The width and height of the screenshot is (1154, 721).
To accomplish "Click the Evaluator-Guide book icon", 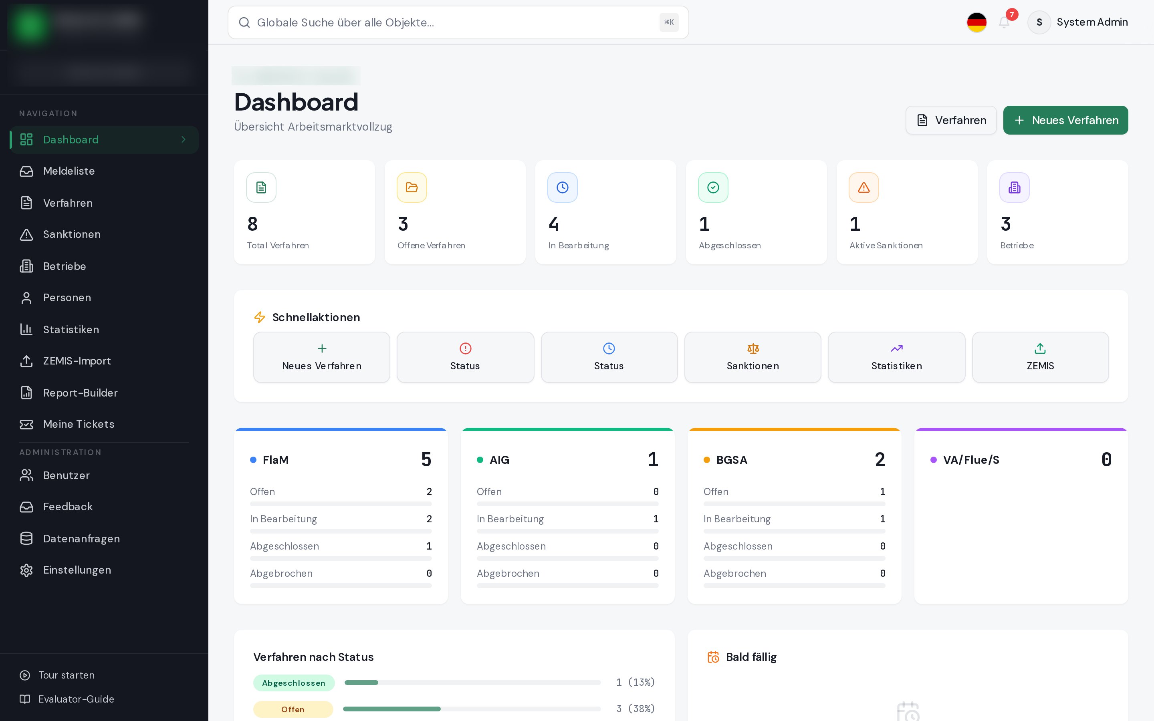I will 25,699.
